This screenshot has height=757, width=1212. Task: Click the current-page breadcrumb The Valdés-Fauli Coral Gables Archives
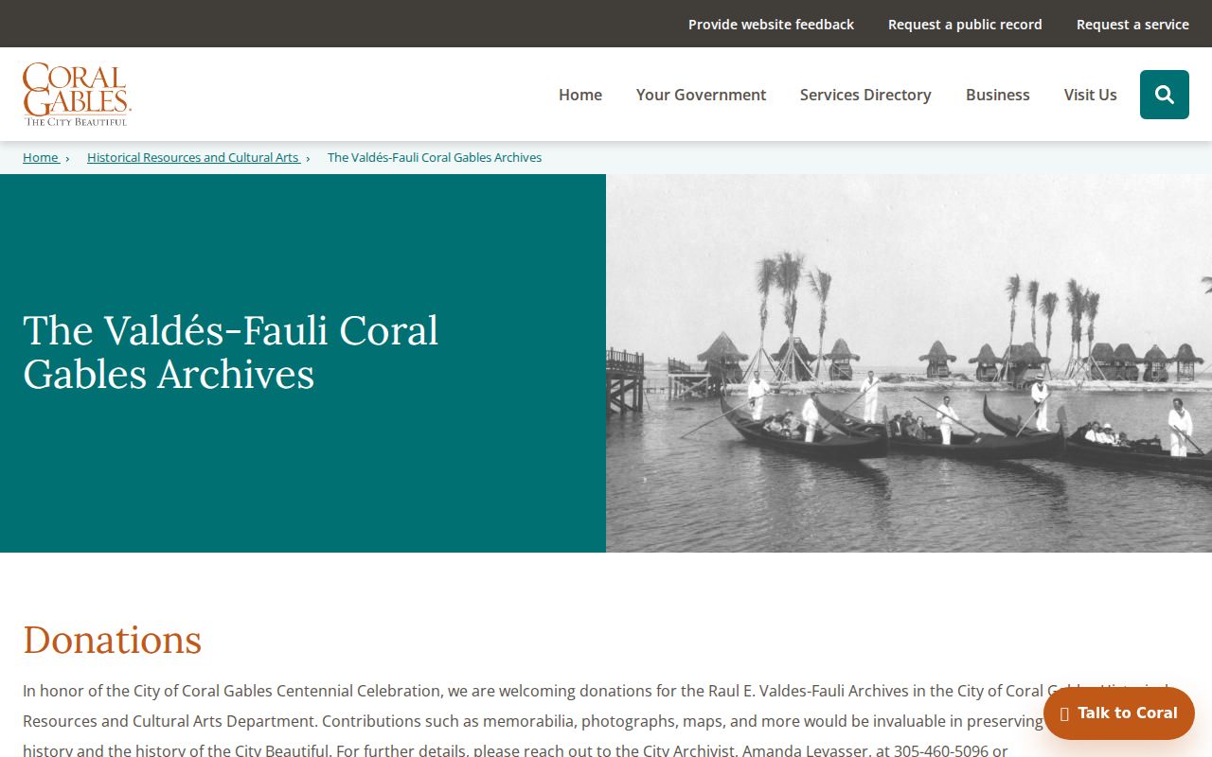(x=435, y=157)
